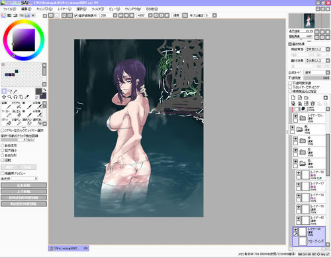
Task: Open the ファイル(F) menu
Action: click(x=10, y=9)
